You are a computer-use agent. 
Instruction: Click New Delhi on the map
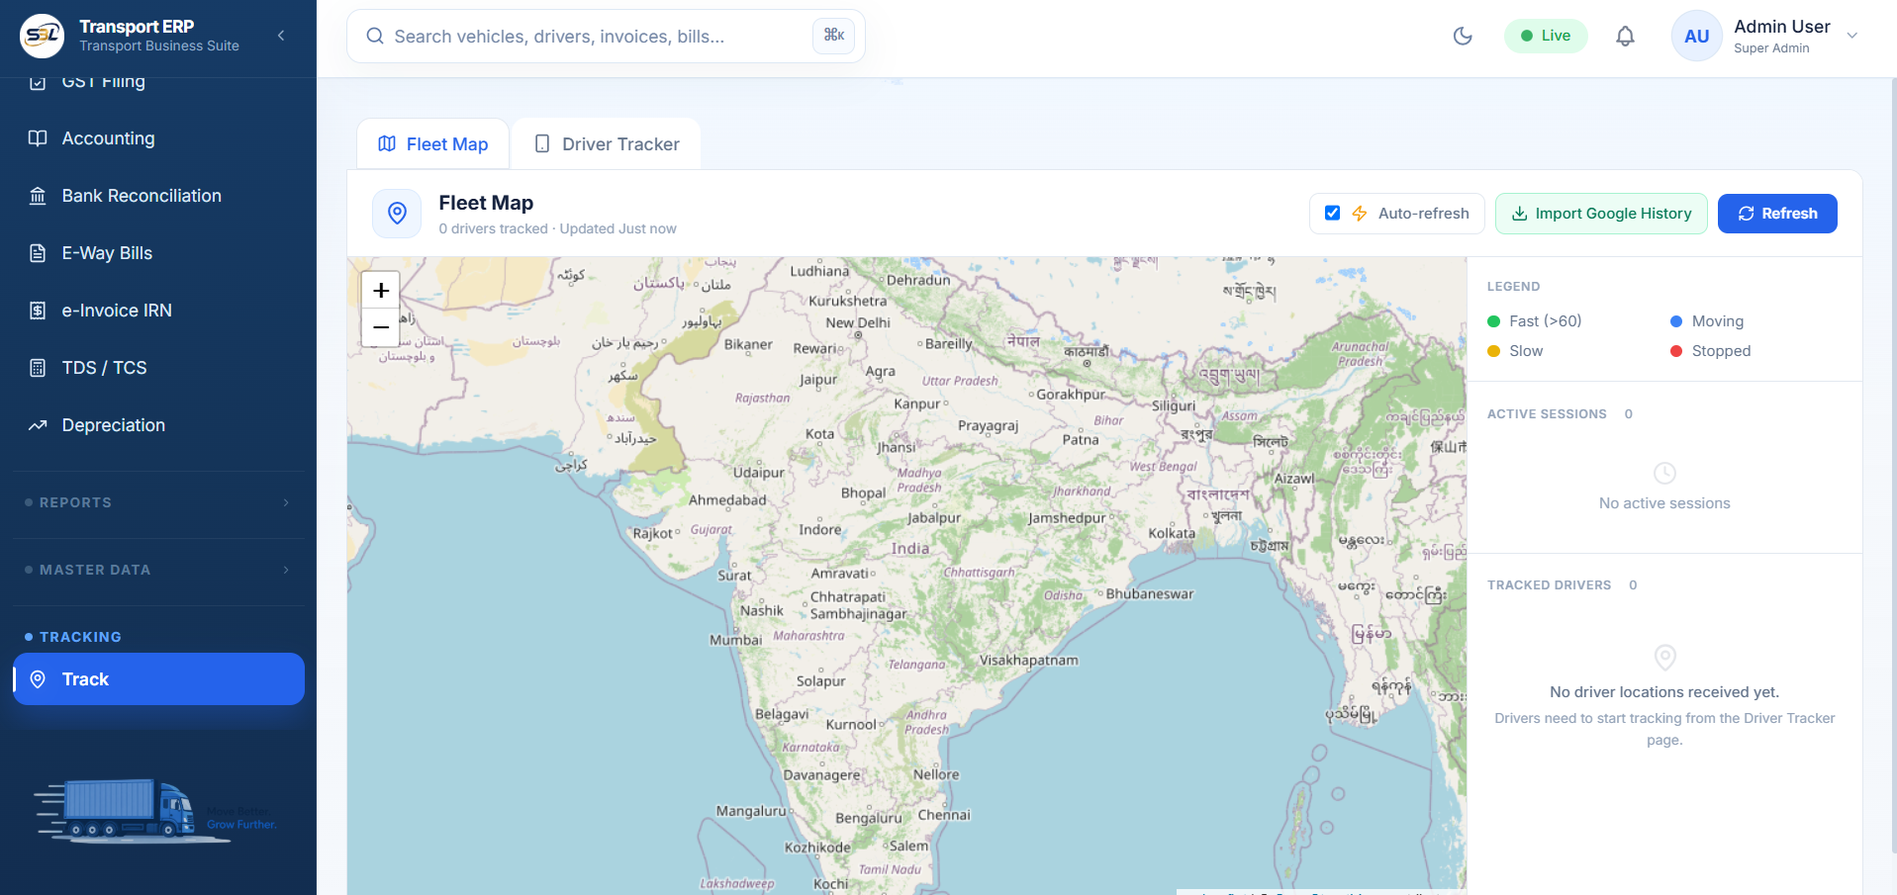coord(858,323)
